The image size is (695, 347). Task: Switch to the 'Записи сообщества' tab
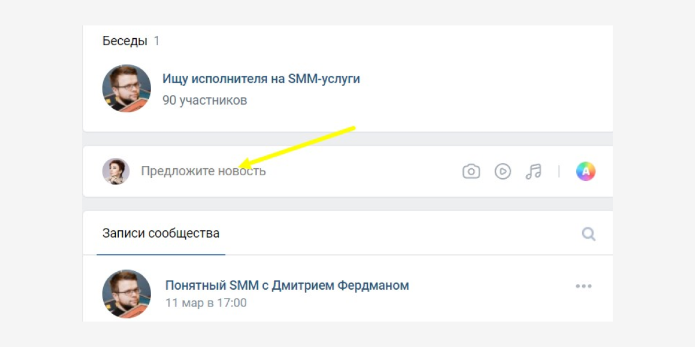click(x=161, y=234)
